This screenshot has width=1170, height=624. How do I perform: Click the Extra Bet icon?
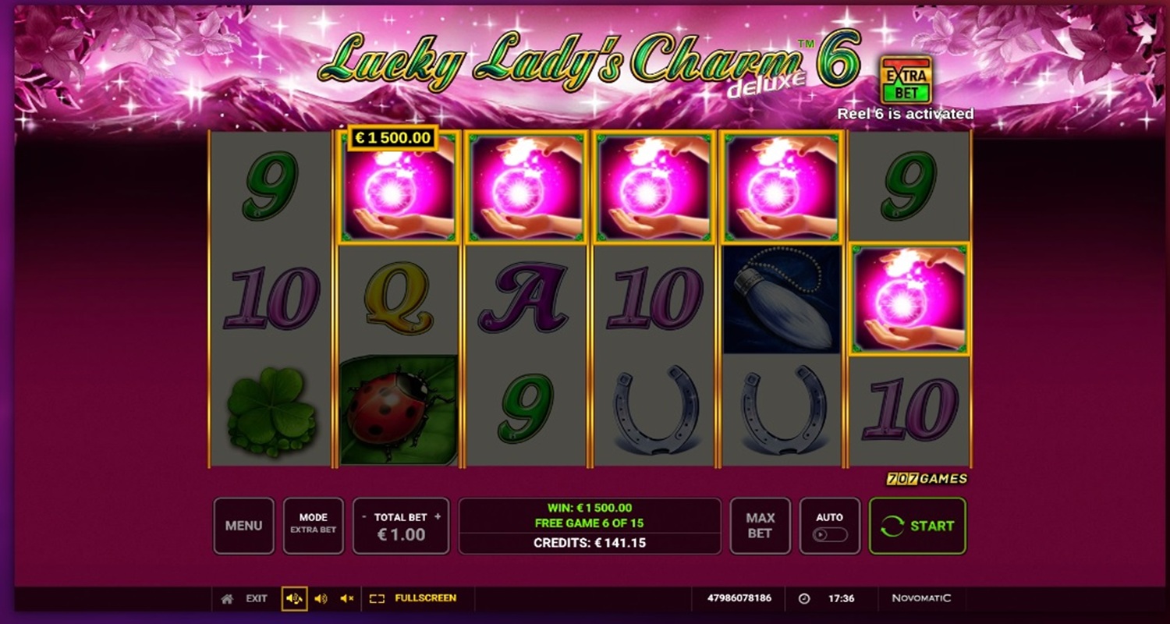(x=905, y=80)
